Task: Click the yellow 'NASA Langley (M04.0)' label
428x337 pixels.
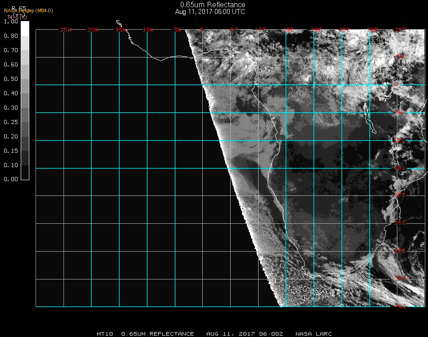Action: pos(28,11)
